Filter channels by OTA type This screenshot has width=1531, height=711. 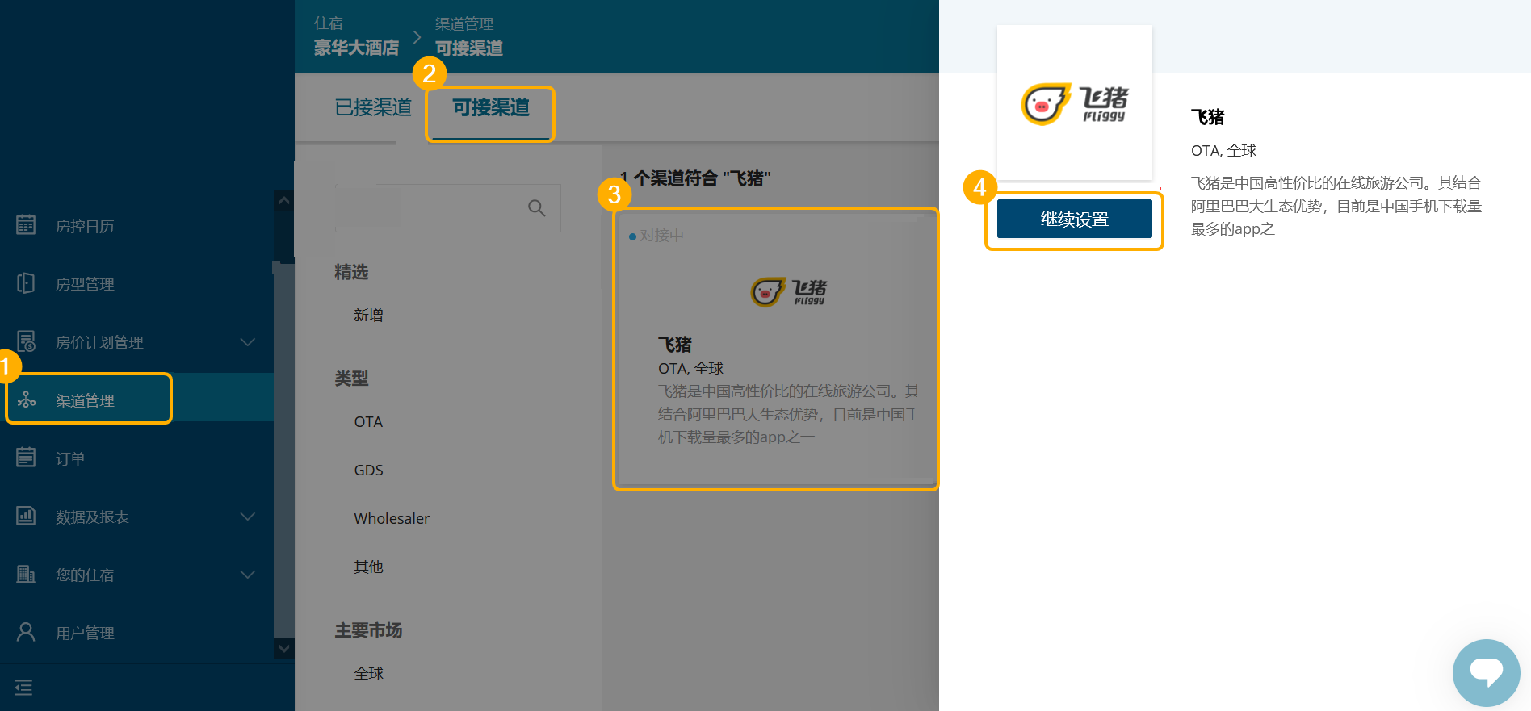368,422
